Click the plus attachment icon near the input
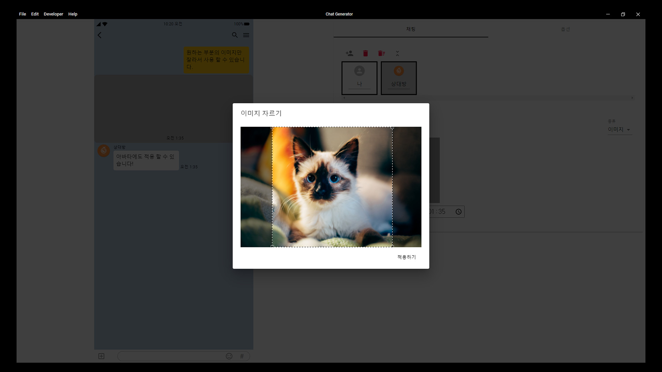Viewport: 662px width, 372px height. pyautogui.click(x=101, y=356)
